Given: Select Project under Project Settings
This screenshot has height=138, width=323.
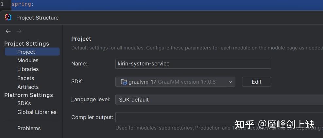Looking at the screenshot, I should click(26, 52).
